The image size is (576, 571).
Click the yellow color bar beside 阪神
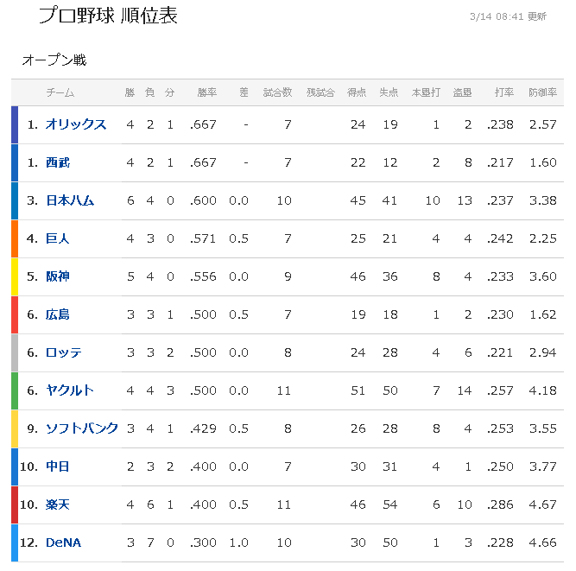click(15, 276)
